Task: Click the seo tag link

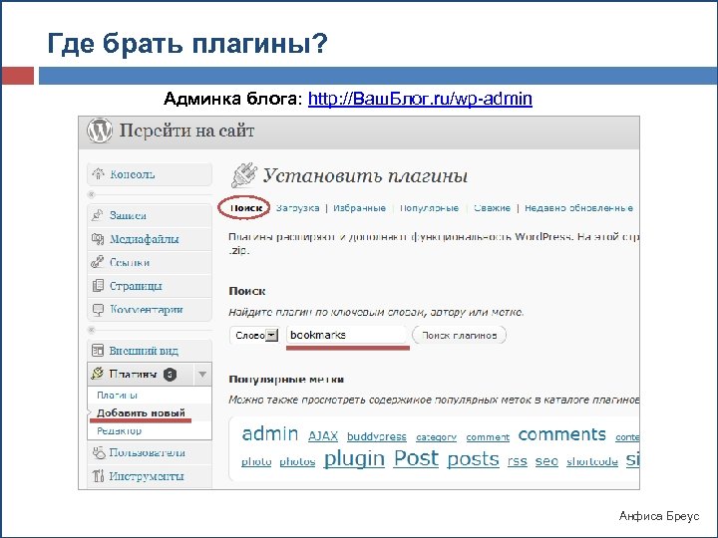Action: pos(546,461)
